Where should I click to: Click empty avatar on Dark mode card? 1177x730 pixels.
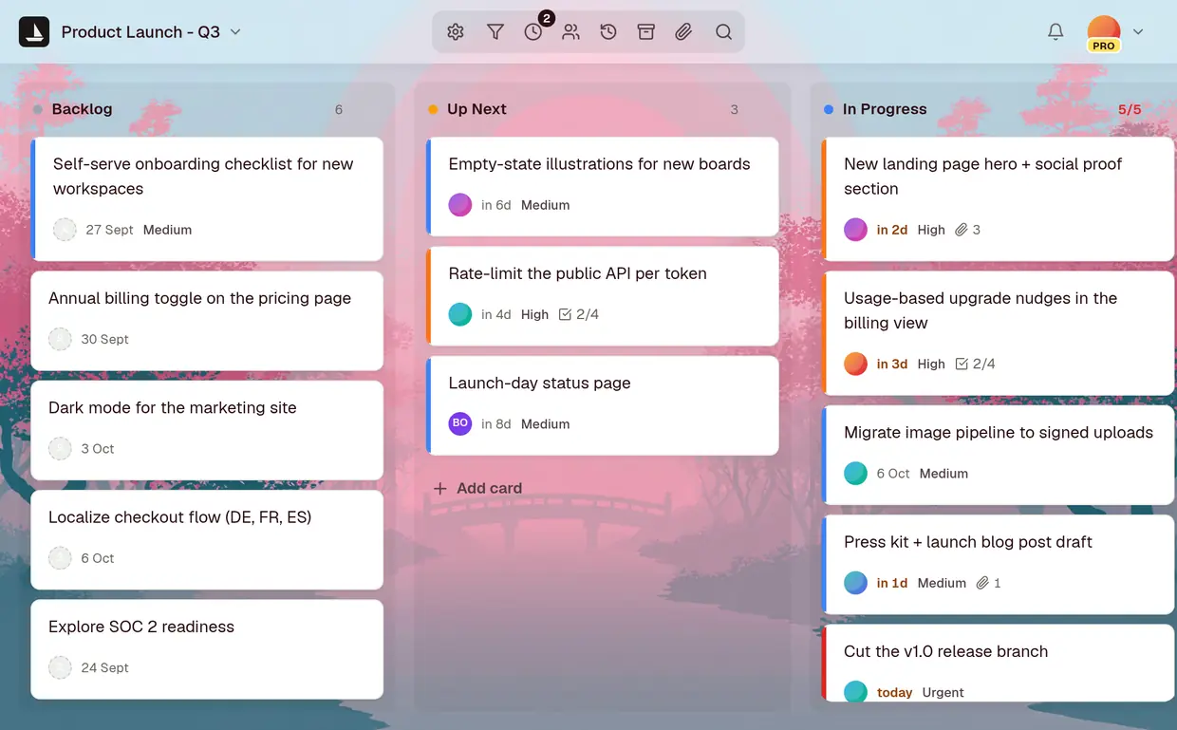pos(60,448)
